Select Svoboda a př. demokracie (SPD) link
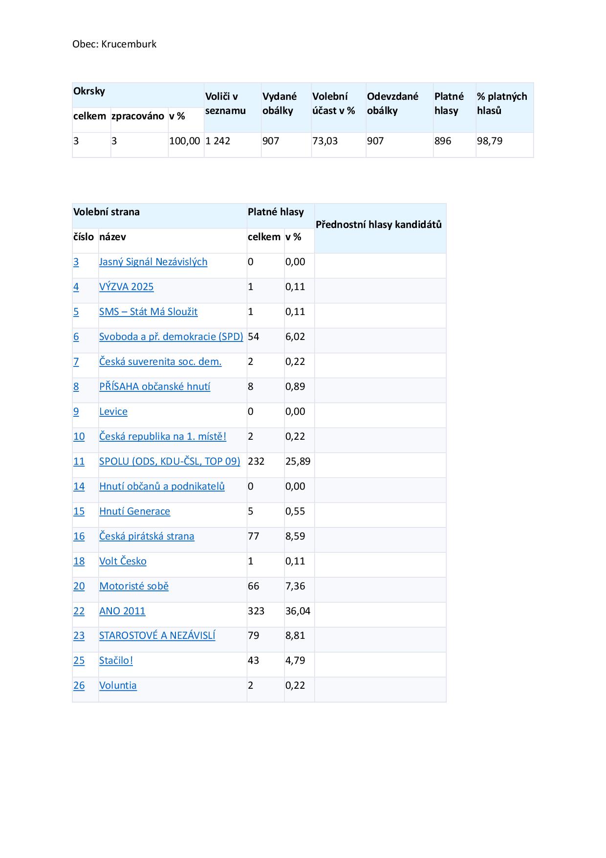Screen dimensions: 606x858 click(x=171, y=337)
